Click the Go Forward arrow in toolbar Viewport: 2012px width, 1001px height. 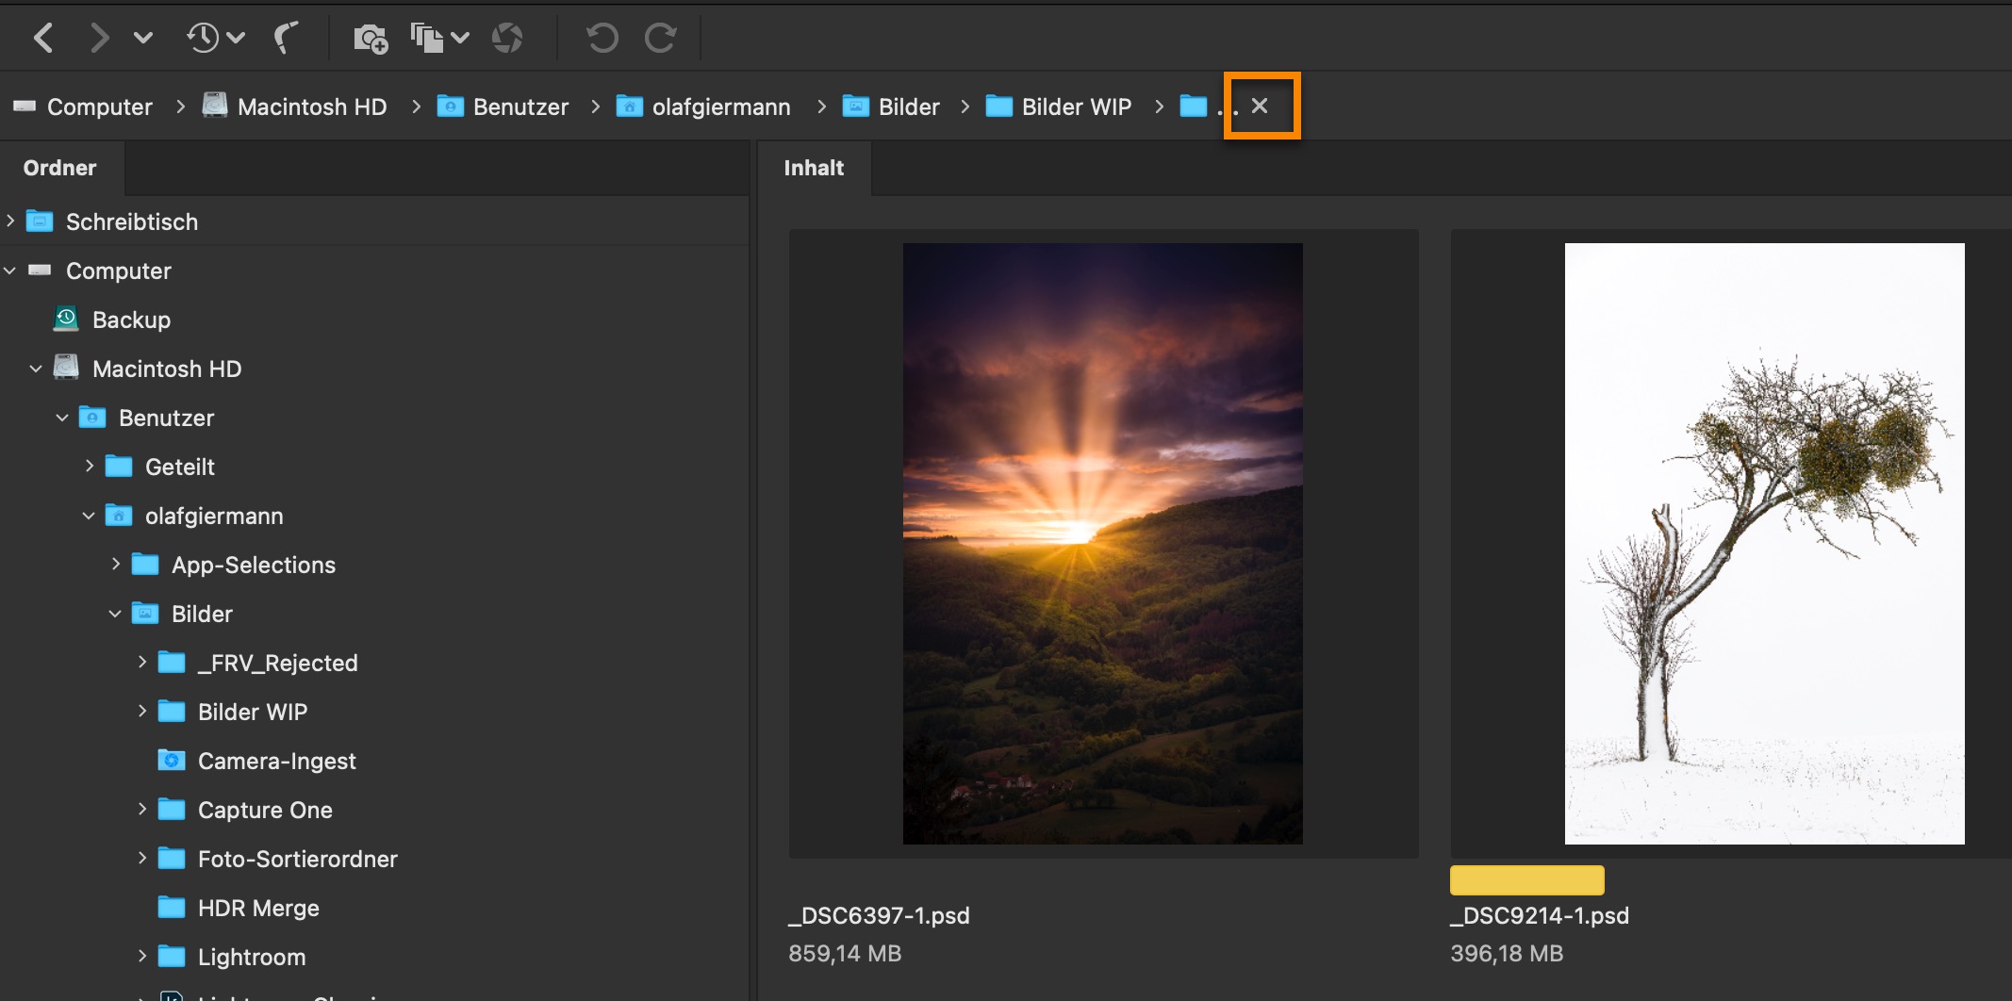point(99,39)
